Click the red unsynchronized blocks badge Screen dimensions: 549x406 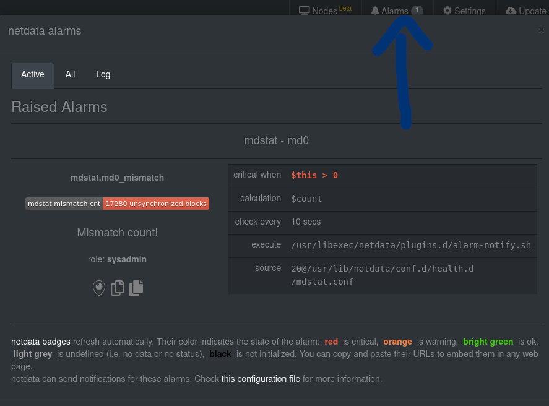point(156,203)
